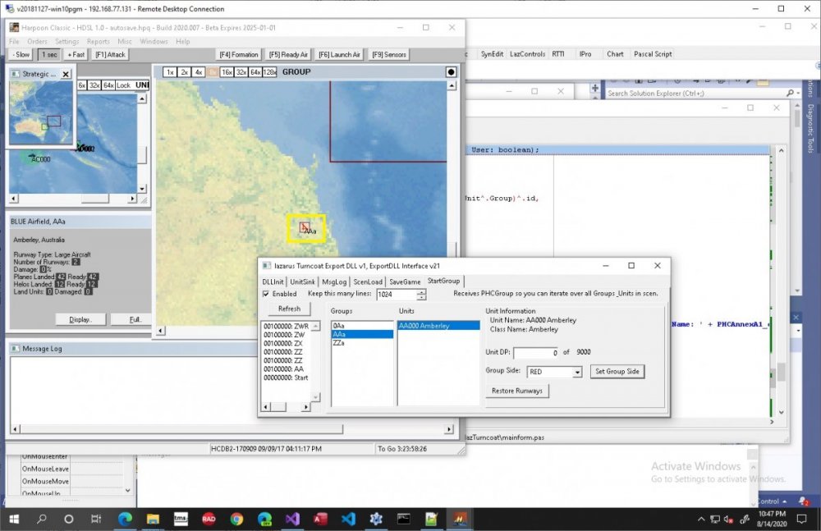The image size is (821, 531).
Task: Click the Solution Explorer search magnifier icon
Action: 790,94
